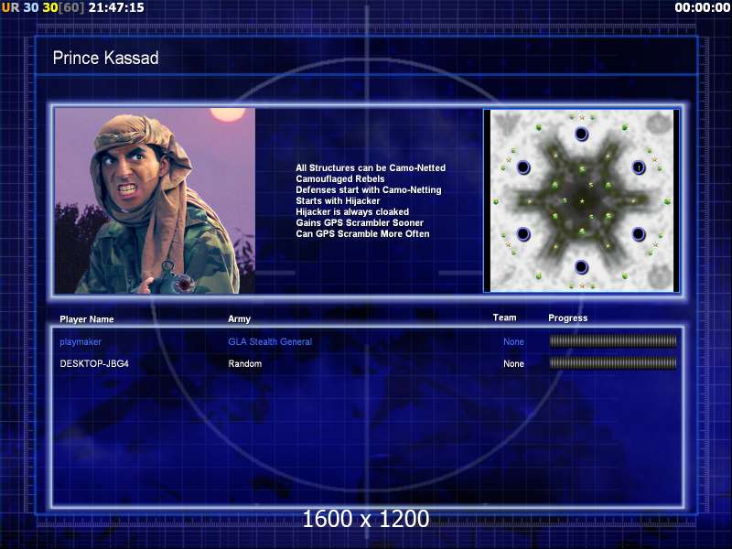Click the 00:00:00 timer in top corner
This screenshot has height=549, width=732.
[702, 7]
